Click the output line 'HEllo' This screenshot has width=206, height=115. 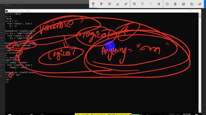[9, 19]
